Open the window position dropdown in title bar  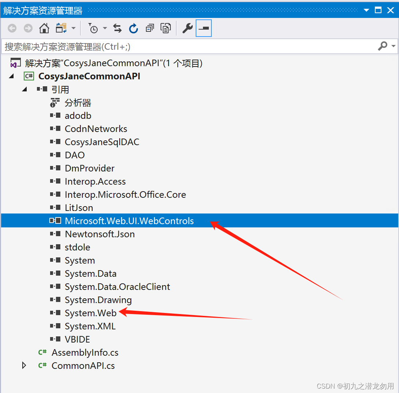click(x=366, y=10)
